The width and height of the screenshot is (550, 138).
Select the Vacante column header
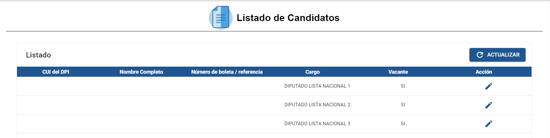398,72
